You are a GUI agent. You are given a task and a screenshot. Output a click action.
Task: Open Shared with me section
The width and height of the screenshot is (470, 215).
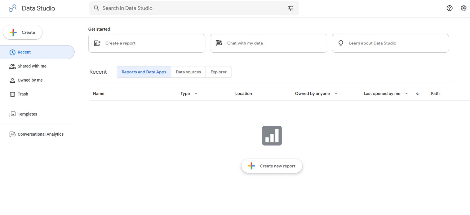(x=37, y=66)
